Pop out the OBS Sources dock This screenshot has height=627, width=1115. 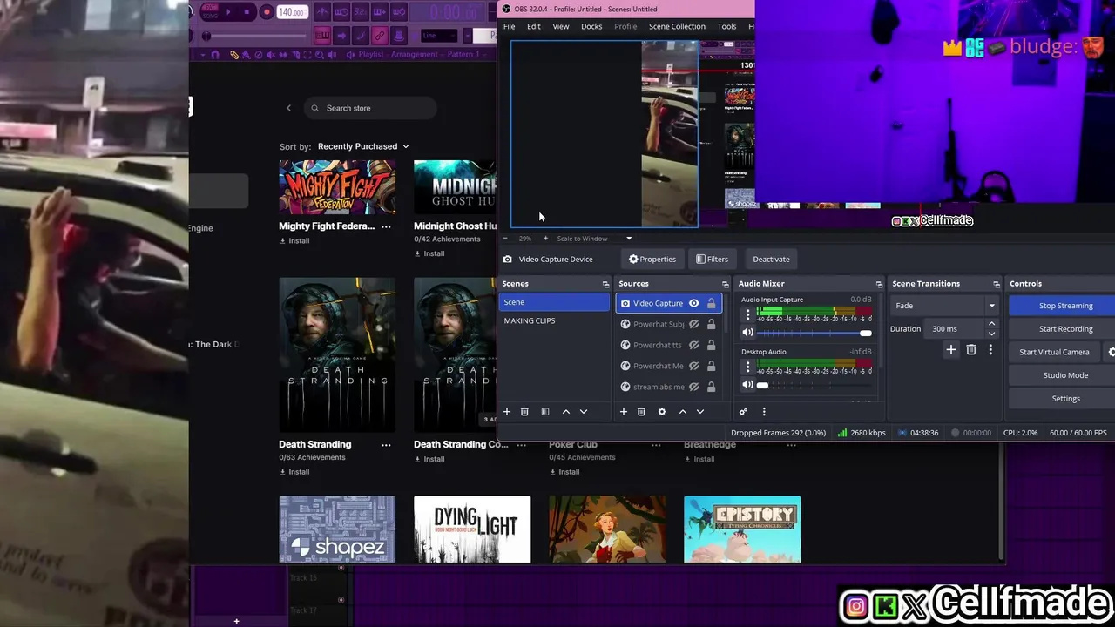tap(725, 284)
